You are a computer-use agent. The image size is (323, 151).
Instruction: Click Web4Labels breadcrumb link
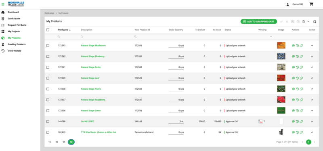tap(49, 13)
